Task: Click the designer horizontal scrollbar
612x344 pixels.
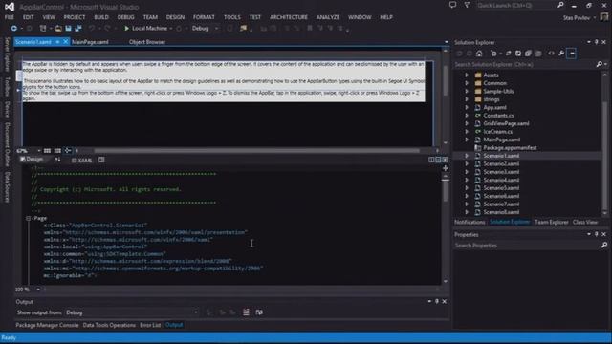Action: pyautogui.click(x=257, y=151)
